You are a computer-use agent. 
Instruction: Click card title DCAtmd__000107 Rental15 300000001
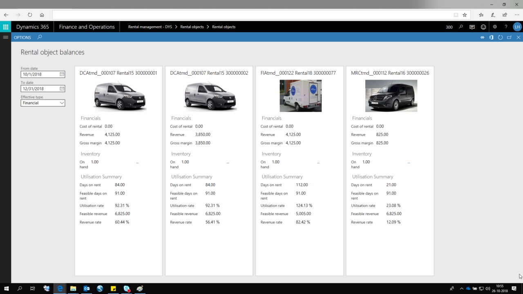[118, 73]
